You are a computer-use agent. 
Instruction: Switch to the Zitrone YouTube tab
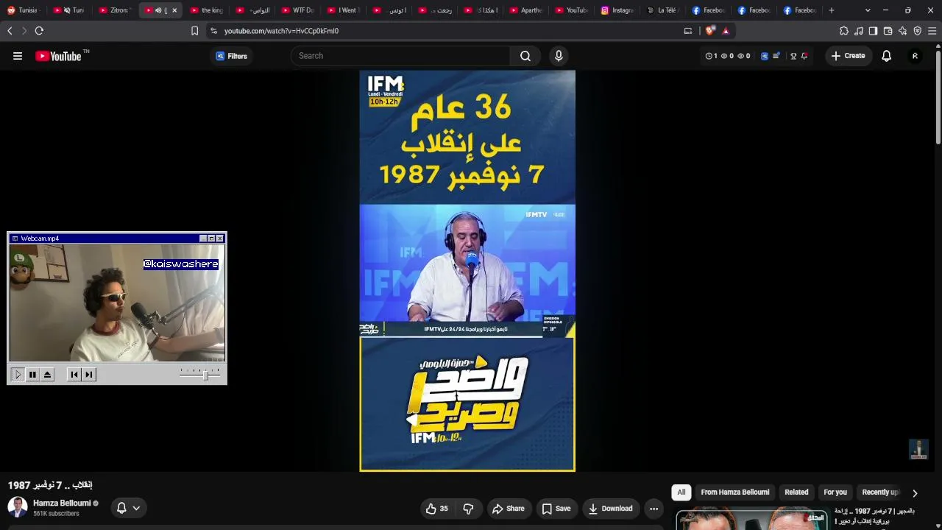tap(114, 10)
